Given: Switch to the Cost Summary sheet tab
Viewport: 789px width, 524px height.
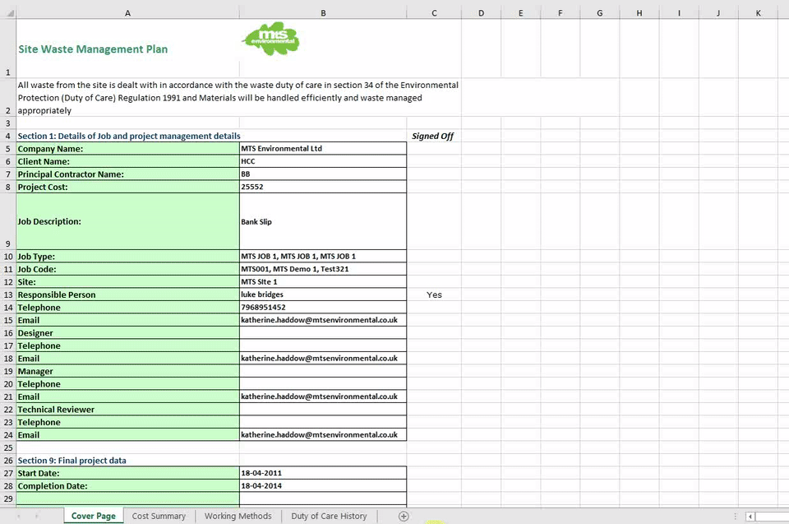Looking at the screenshot, I should 159,516.
